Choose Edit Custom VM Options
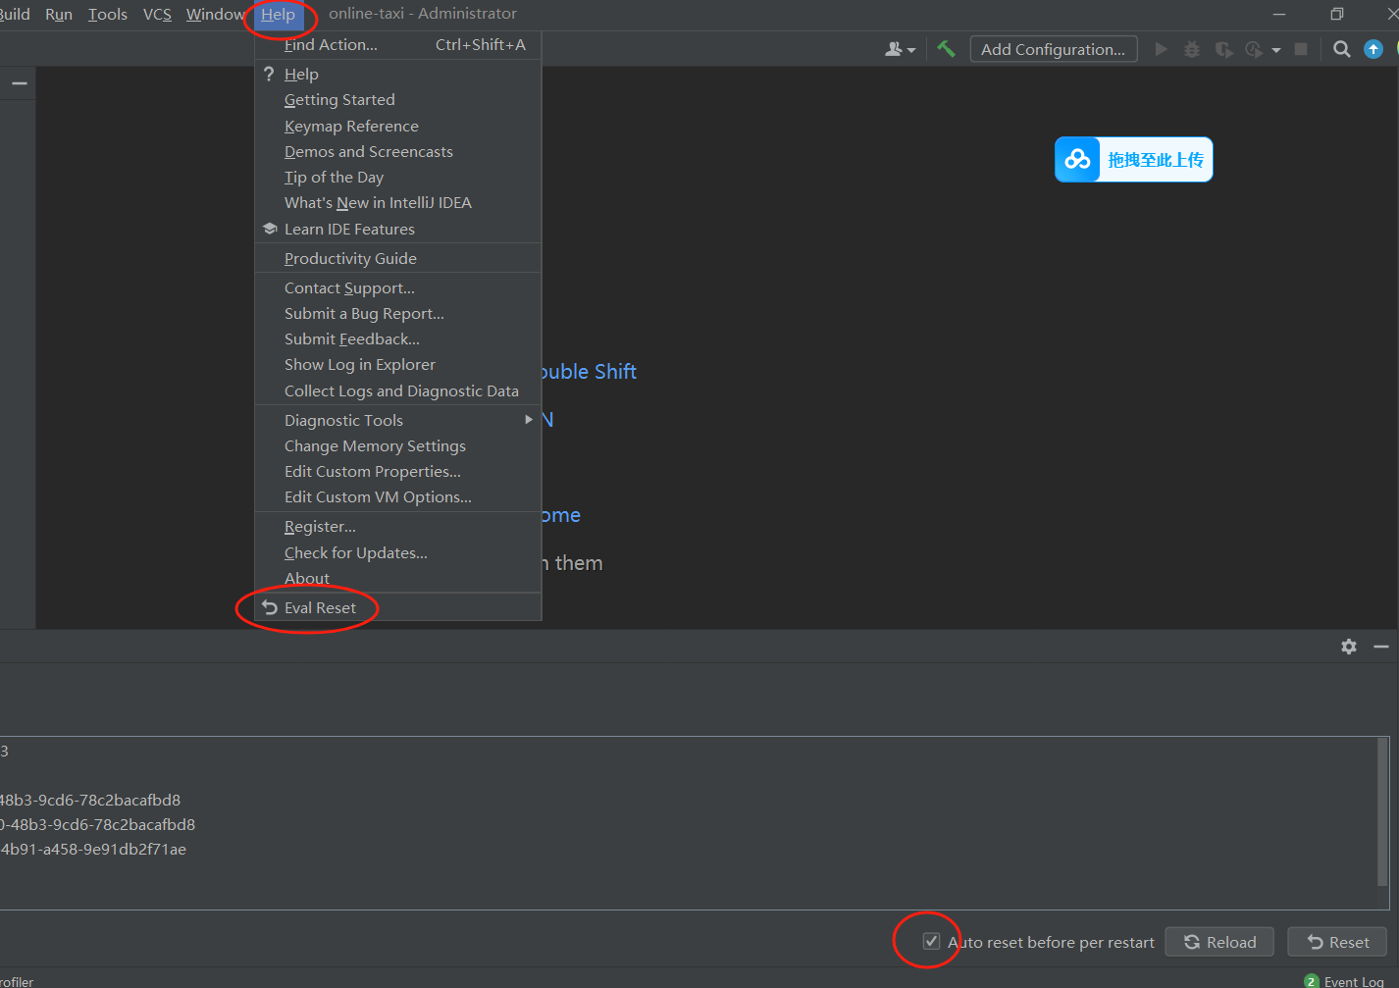The height and width of the screenshot is (988, 1399). [398, 496]
